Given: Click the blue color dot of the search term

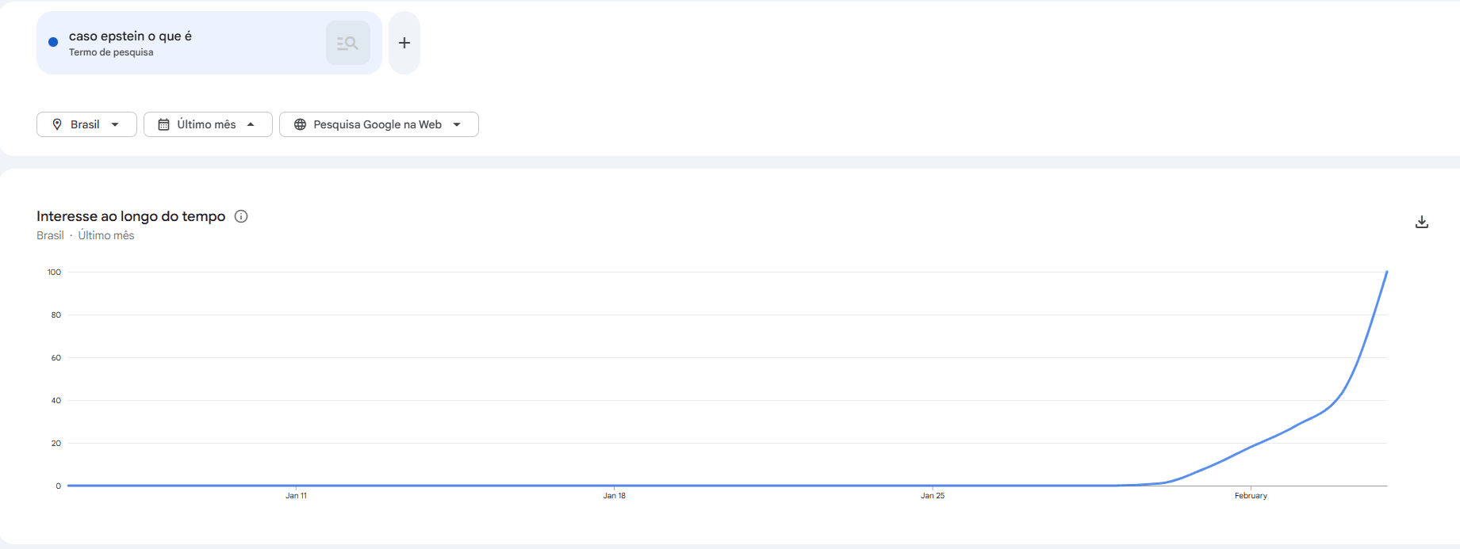Looking at the screenshot, I should coord(53,42).
